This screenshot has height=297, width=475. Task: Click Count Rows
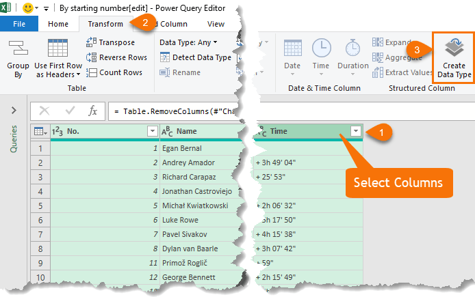(x=114, y=72)
